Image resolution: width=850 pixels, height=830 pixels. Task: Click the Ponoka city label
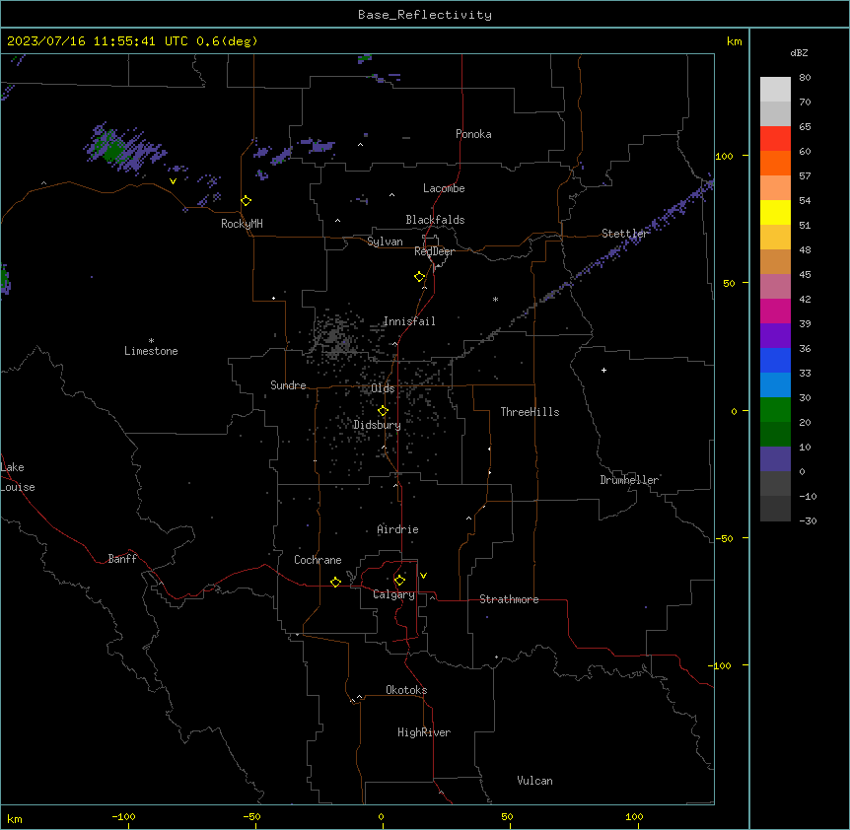[473, 134]
